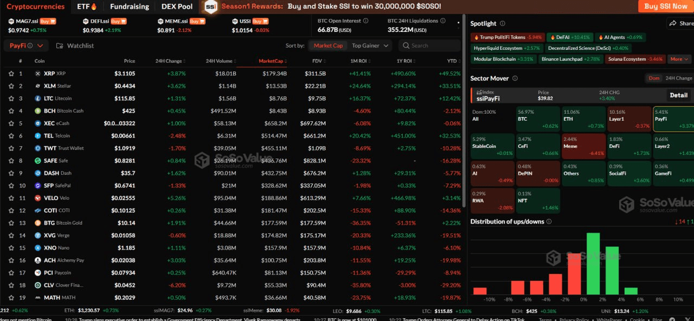Sort table by MarketCap column
This screenshot has width=694, height=321.
pyautogui.click(x=273, y=61)
